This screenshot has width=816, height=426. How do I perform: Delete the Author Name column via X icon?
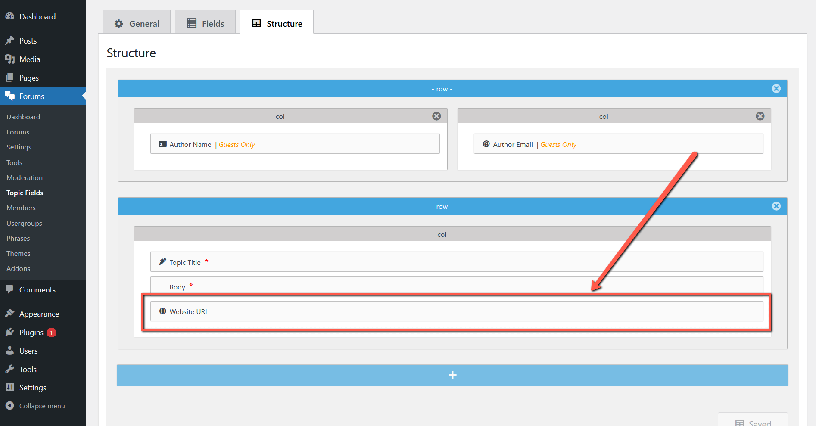tap(436, 116)
